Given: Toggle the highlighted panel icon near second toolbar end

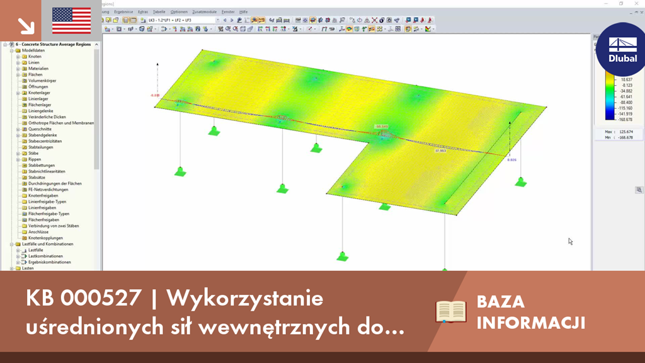Looking at the screenshot, I should tap(408, 29).
